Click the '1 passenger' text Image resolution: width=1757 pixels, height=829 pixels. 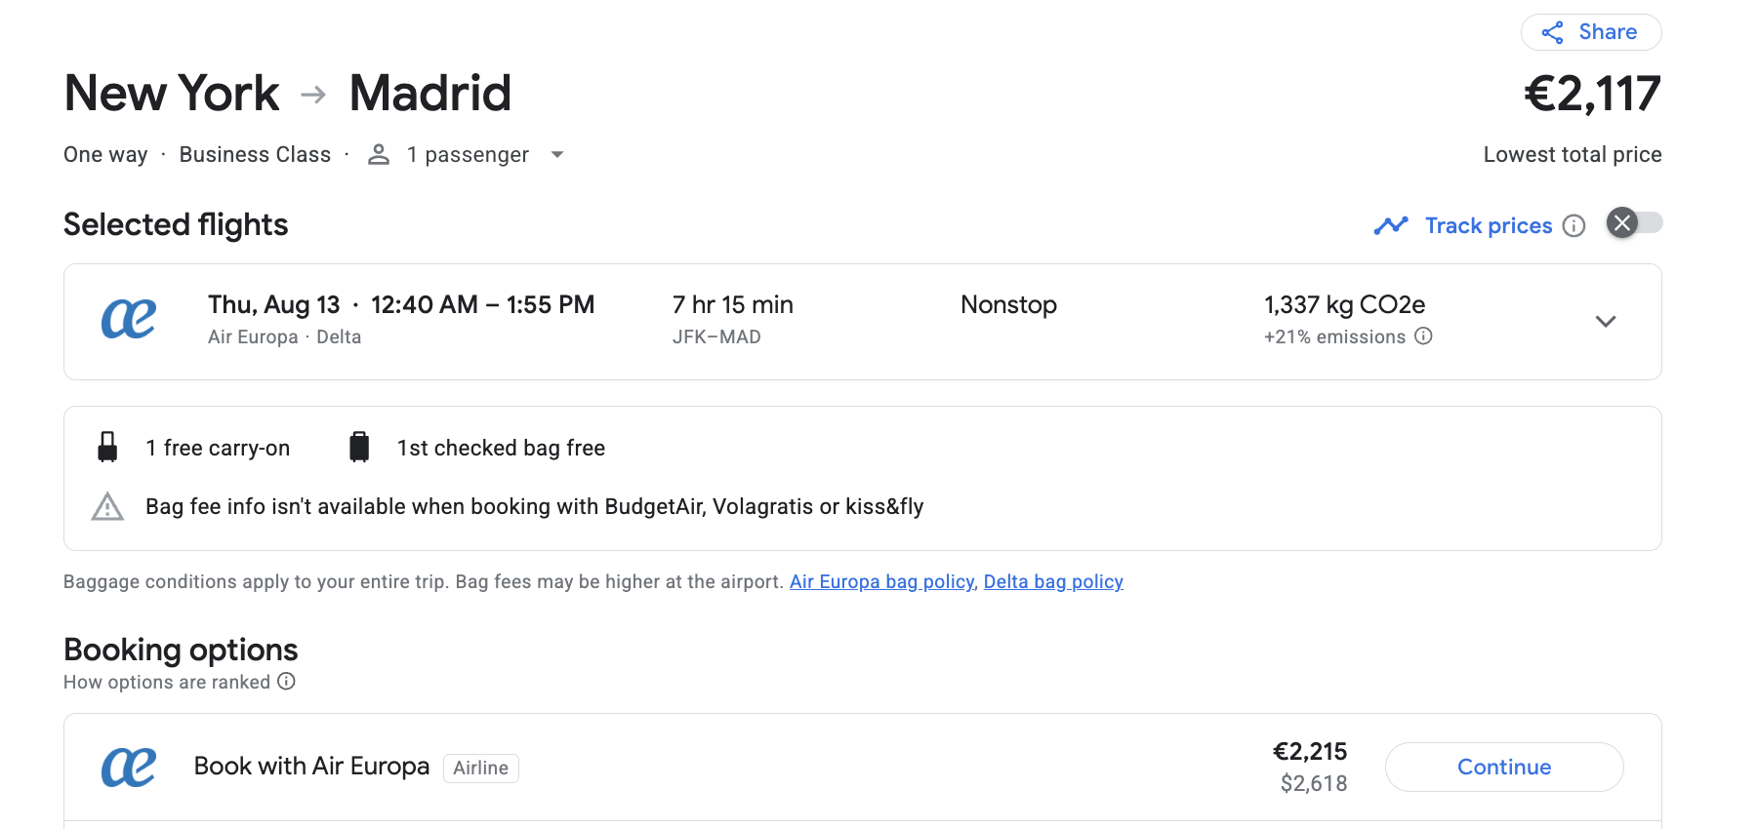pos(468,155)
